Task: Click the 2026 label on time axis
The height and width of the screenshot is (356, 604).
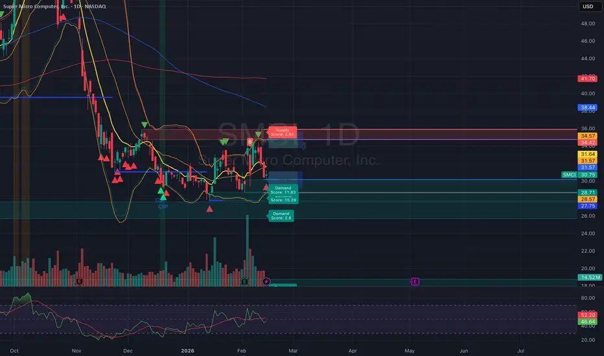Action: click(187, 351)
